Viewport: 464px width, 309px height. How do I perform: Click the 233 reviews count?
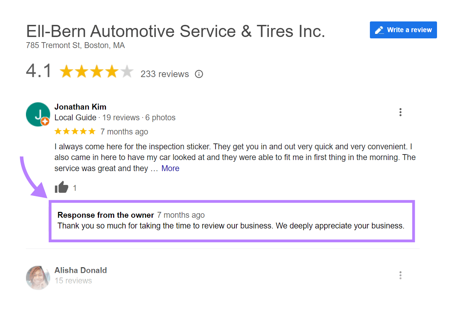click(165, 74)
